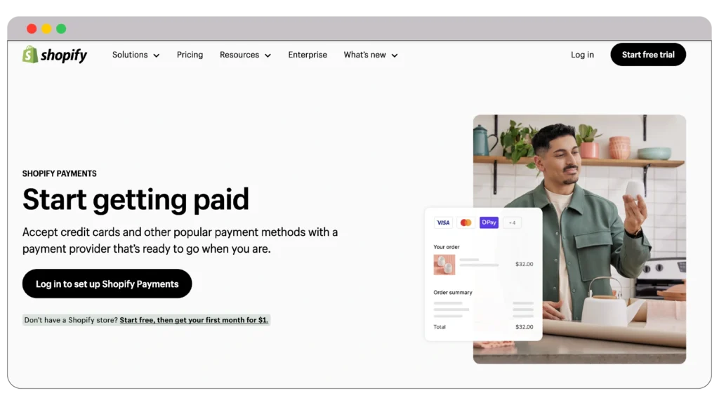Open the Log in link

click(582, 55)
